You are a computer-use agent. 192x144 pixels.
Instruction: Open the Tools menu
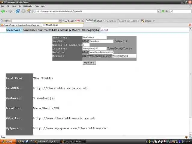(37, 6)
